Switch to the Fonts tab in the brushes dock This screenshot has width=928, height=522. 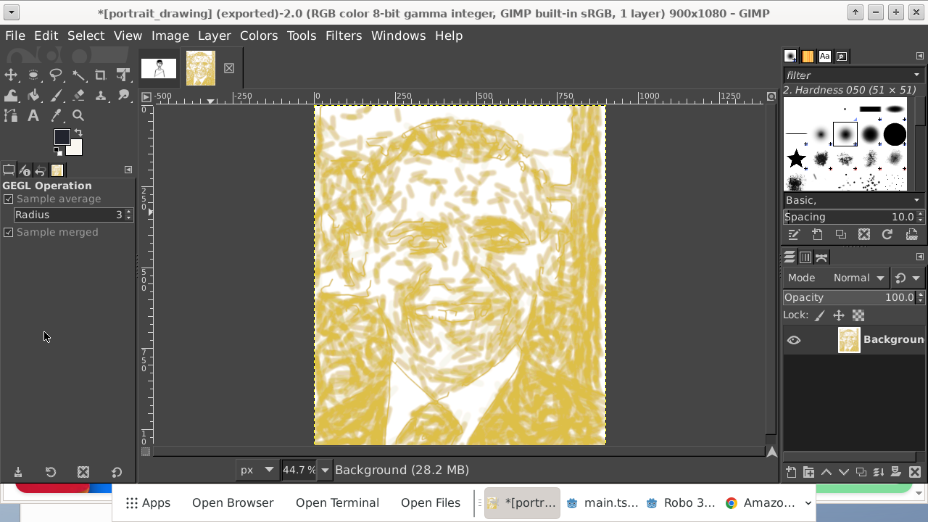[825, 56]
